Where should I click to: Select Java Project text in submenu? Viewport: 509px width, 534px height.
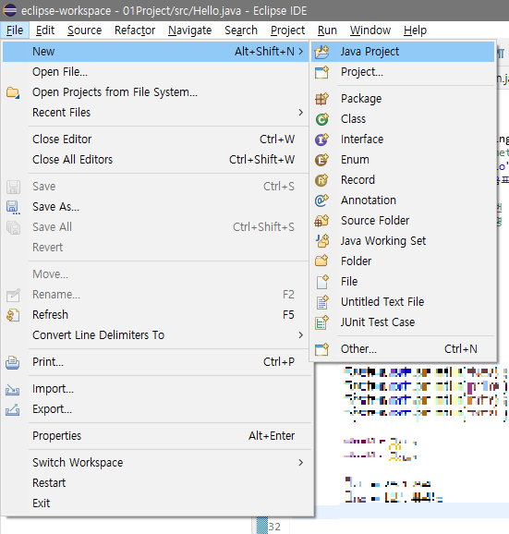(x=370, y=52)
